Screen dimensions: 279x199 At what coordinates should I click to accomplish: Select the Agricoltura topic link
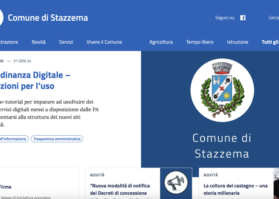(x=161, y=42)
